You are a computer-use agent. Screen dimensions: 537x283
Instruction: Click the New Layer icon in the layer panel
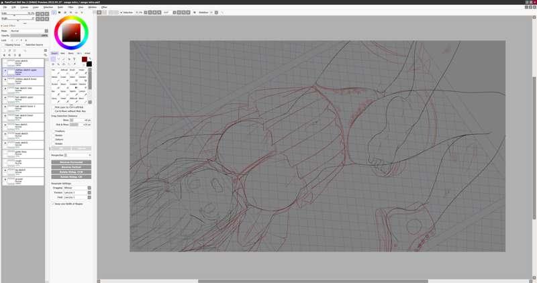[x=5, y=50]
